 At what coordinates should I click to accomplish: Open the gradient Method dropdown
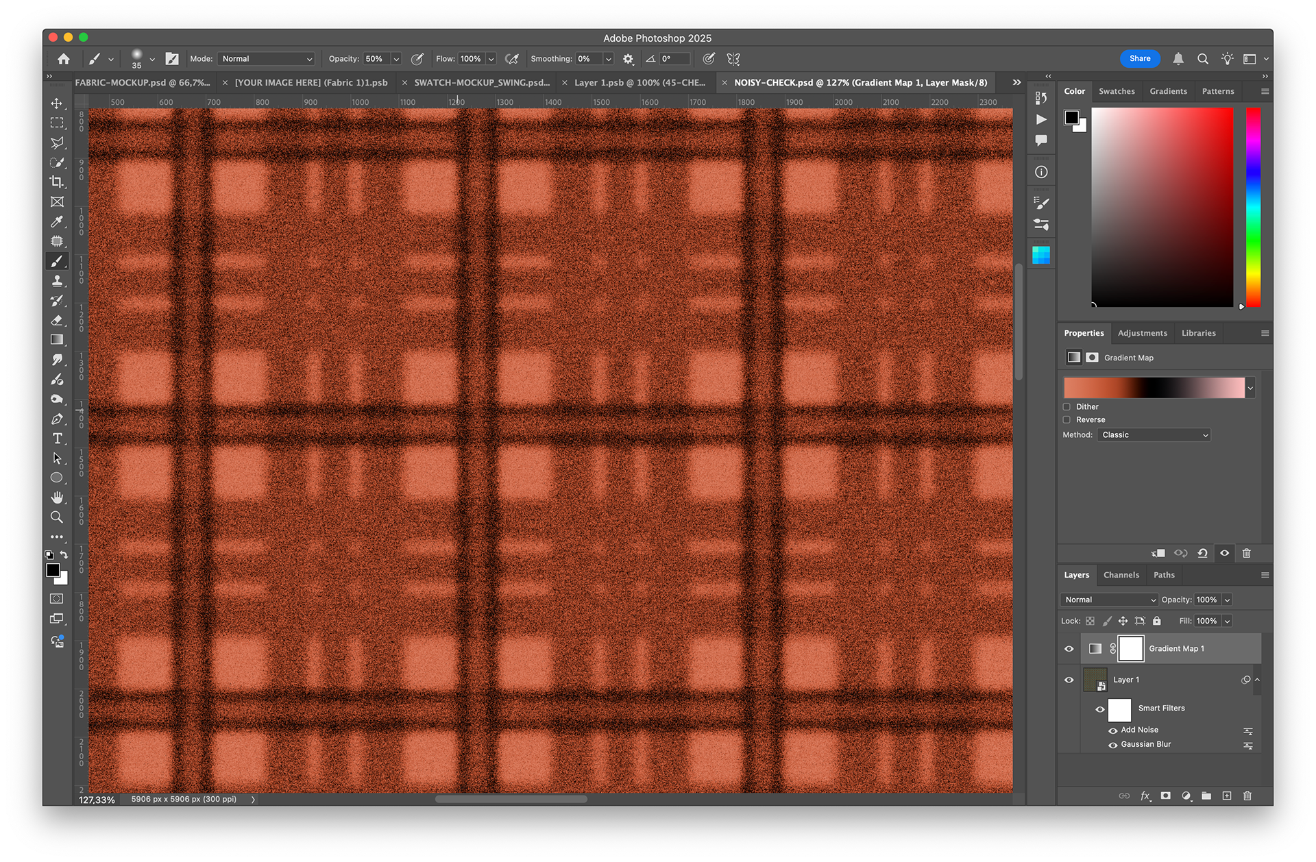click(1154, 435)
